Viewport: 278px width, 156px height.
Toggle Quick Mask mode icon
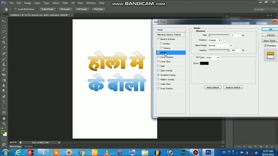[4, 139]
